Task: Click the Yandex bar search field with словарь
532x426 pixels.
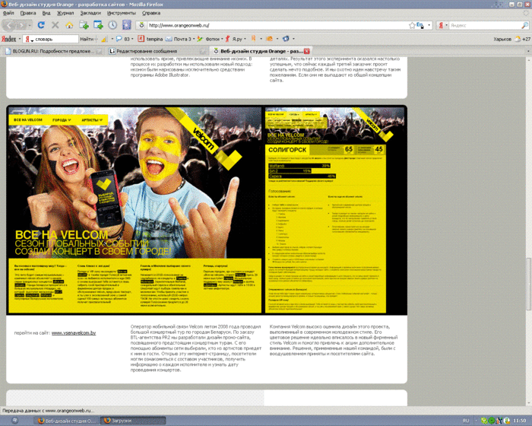Action: (x=51, y=39)
